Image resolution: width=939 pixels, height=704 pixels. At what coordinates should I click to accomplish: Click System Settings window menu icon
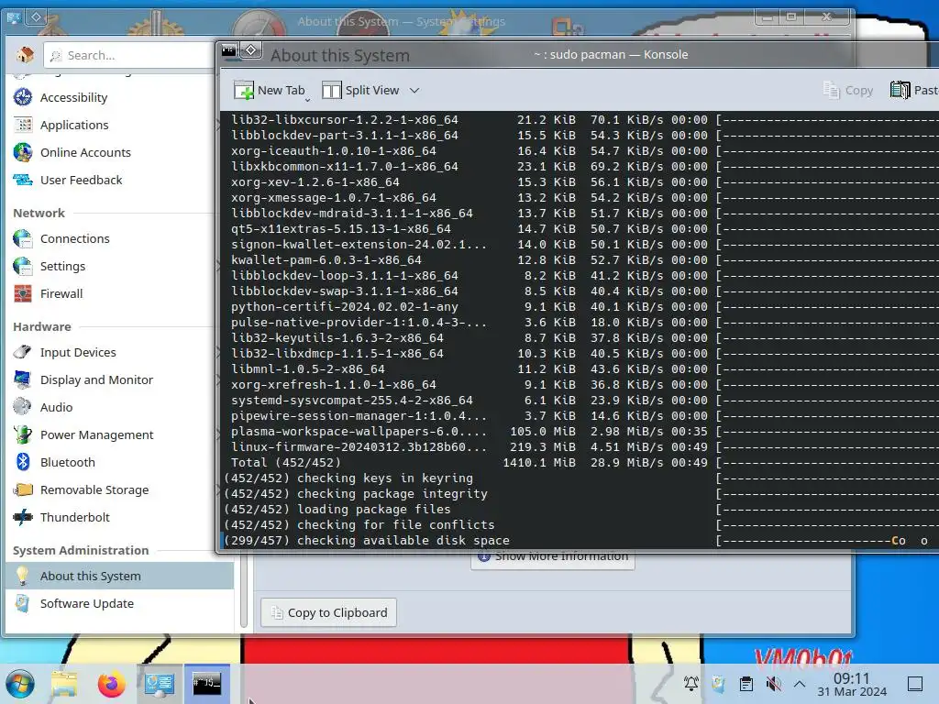click(x=14, y=17)
